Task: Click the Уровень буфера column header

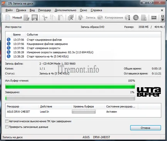Action: 83,107
